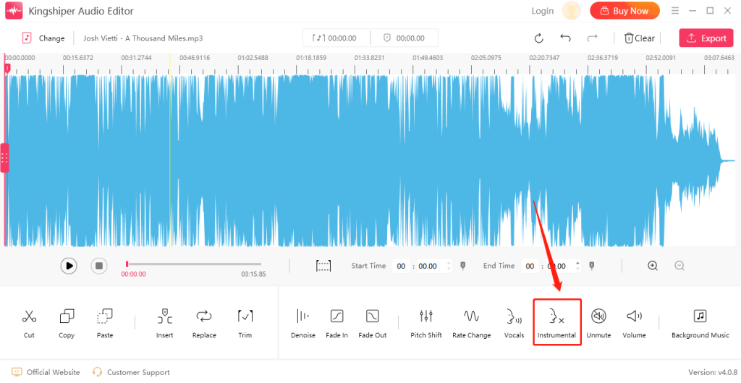Image resolution: width=741 pixels, height=383 pixels.
Task: Click the refresh/reset icon
Action: point(538,38)
